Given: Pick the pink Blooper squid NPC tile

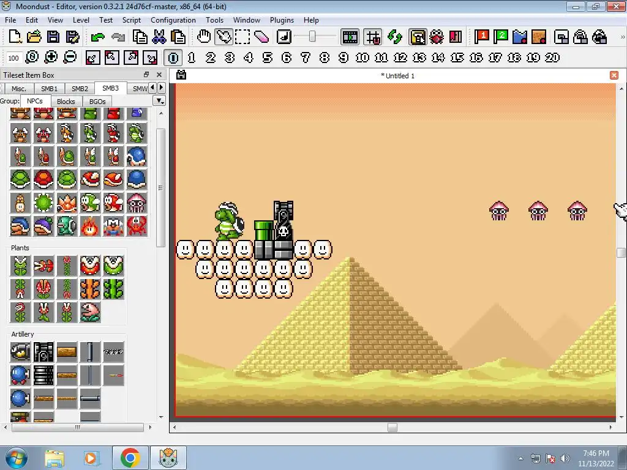Looking at the screenshot, I should pyautogui.click(x=137, y=203).
